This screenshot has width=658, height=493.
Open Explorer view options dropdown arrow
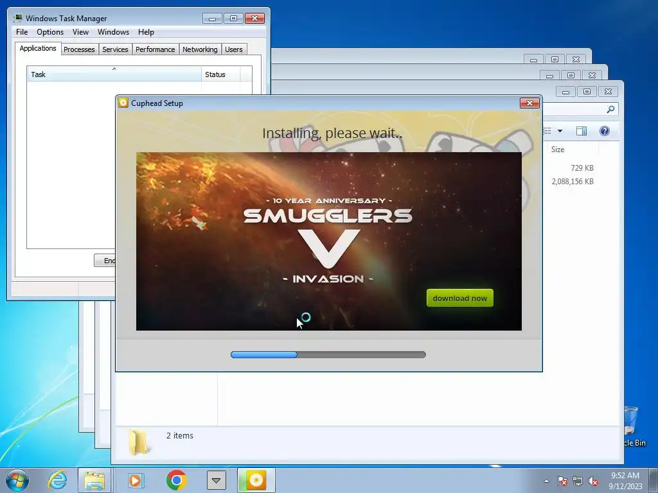pyautogui.click(x=560, y=131)
